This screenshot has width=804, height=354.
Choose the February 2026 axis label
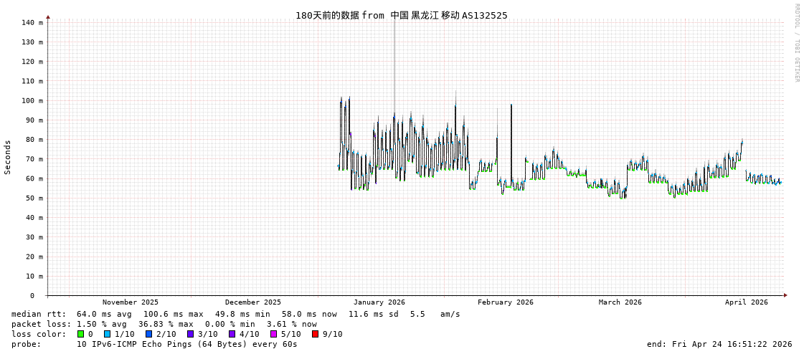pos(506,302)
